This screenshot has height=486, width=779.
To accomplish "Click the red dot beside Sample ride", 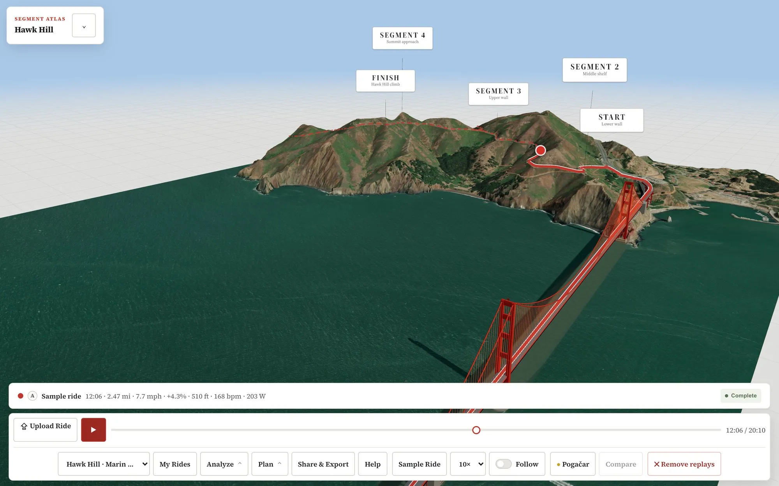I will point(21,396).
